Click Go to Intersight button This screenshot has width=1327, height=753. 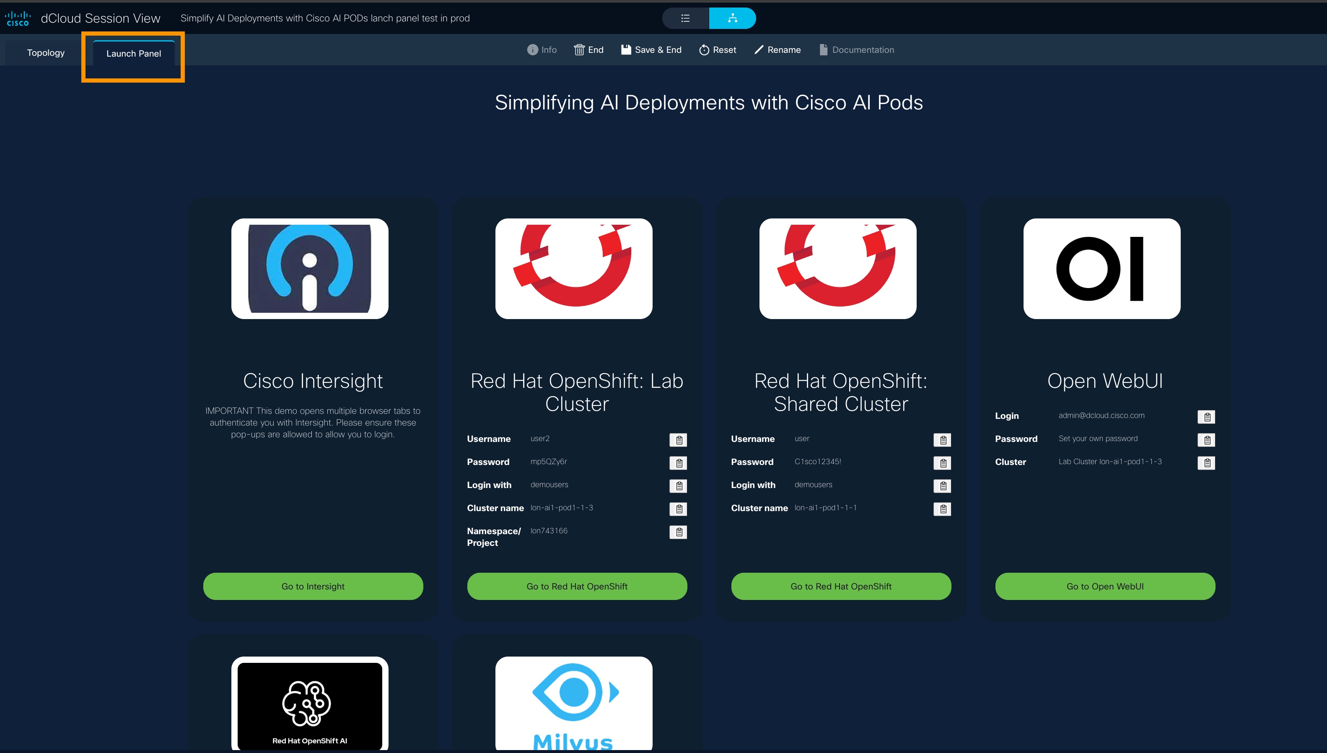click(x=313, y=587)
